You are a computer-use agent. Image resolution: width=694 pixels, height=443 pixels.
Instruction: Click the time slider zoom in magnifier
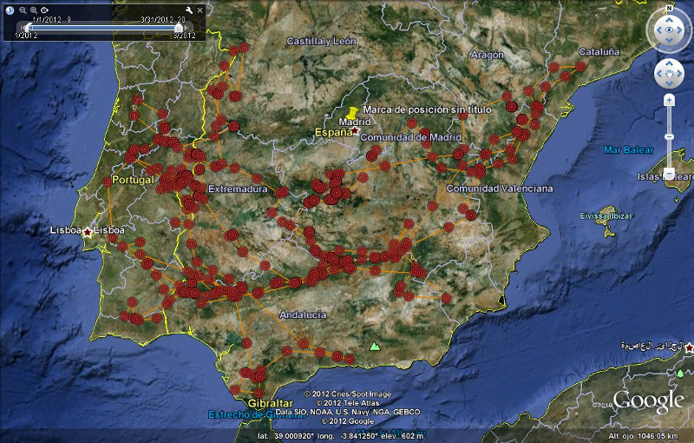coord(33,10)
